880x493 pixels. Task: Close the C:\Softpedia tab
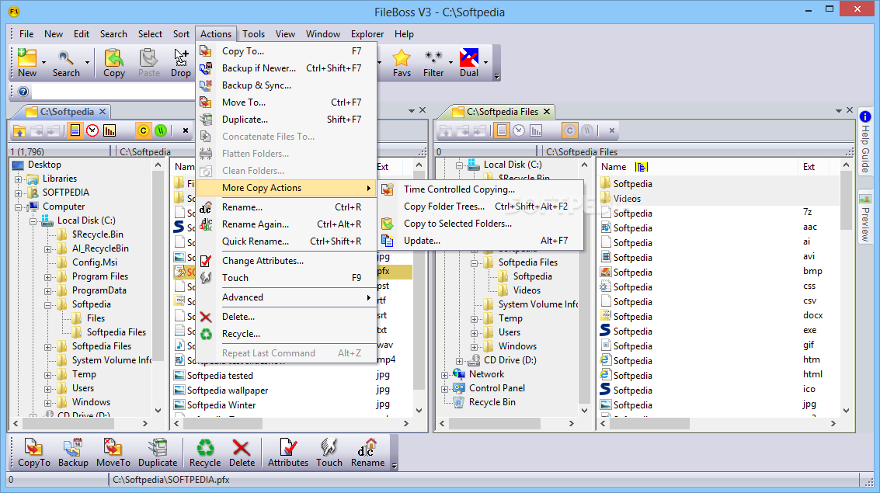(103, 112)
